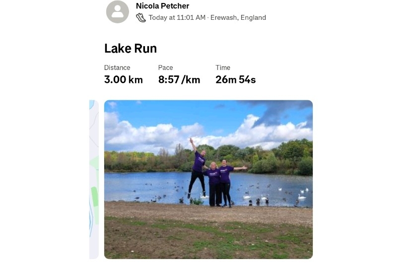Click the white swans in the photo
The width and height of the screenshot is (417, 268).
[301, 195]
